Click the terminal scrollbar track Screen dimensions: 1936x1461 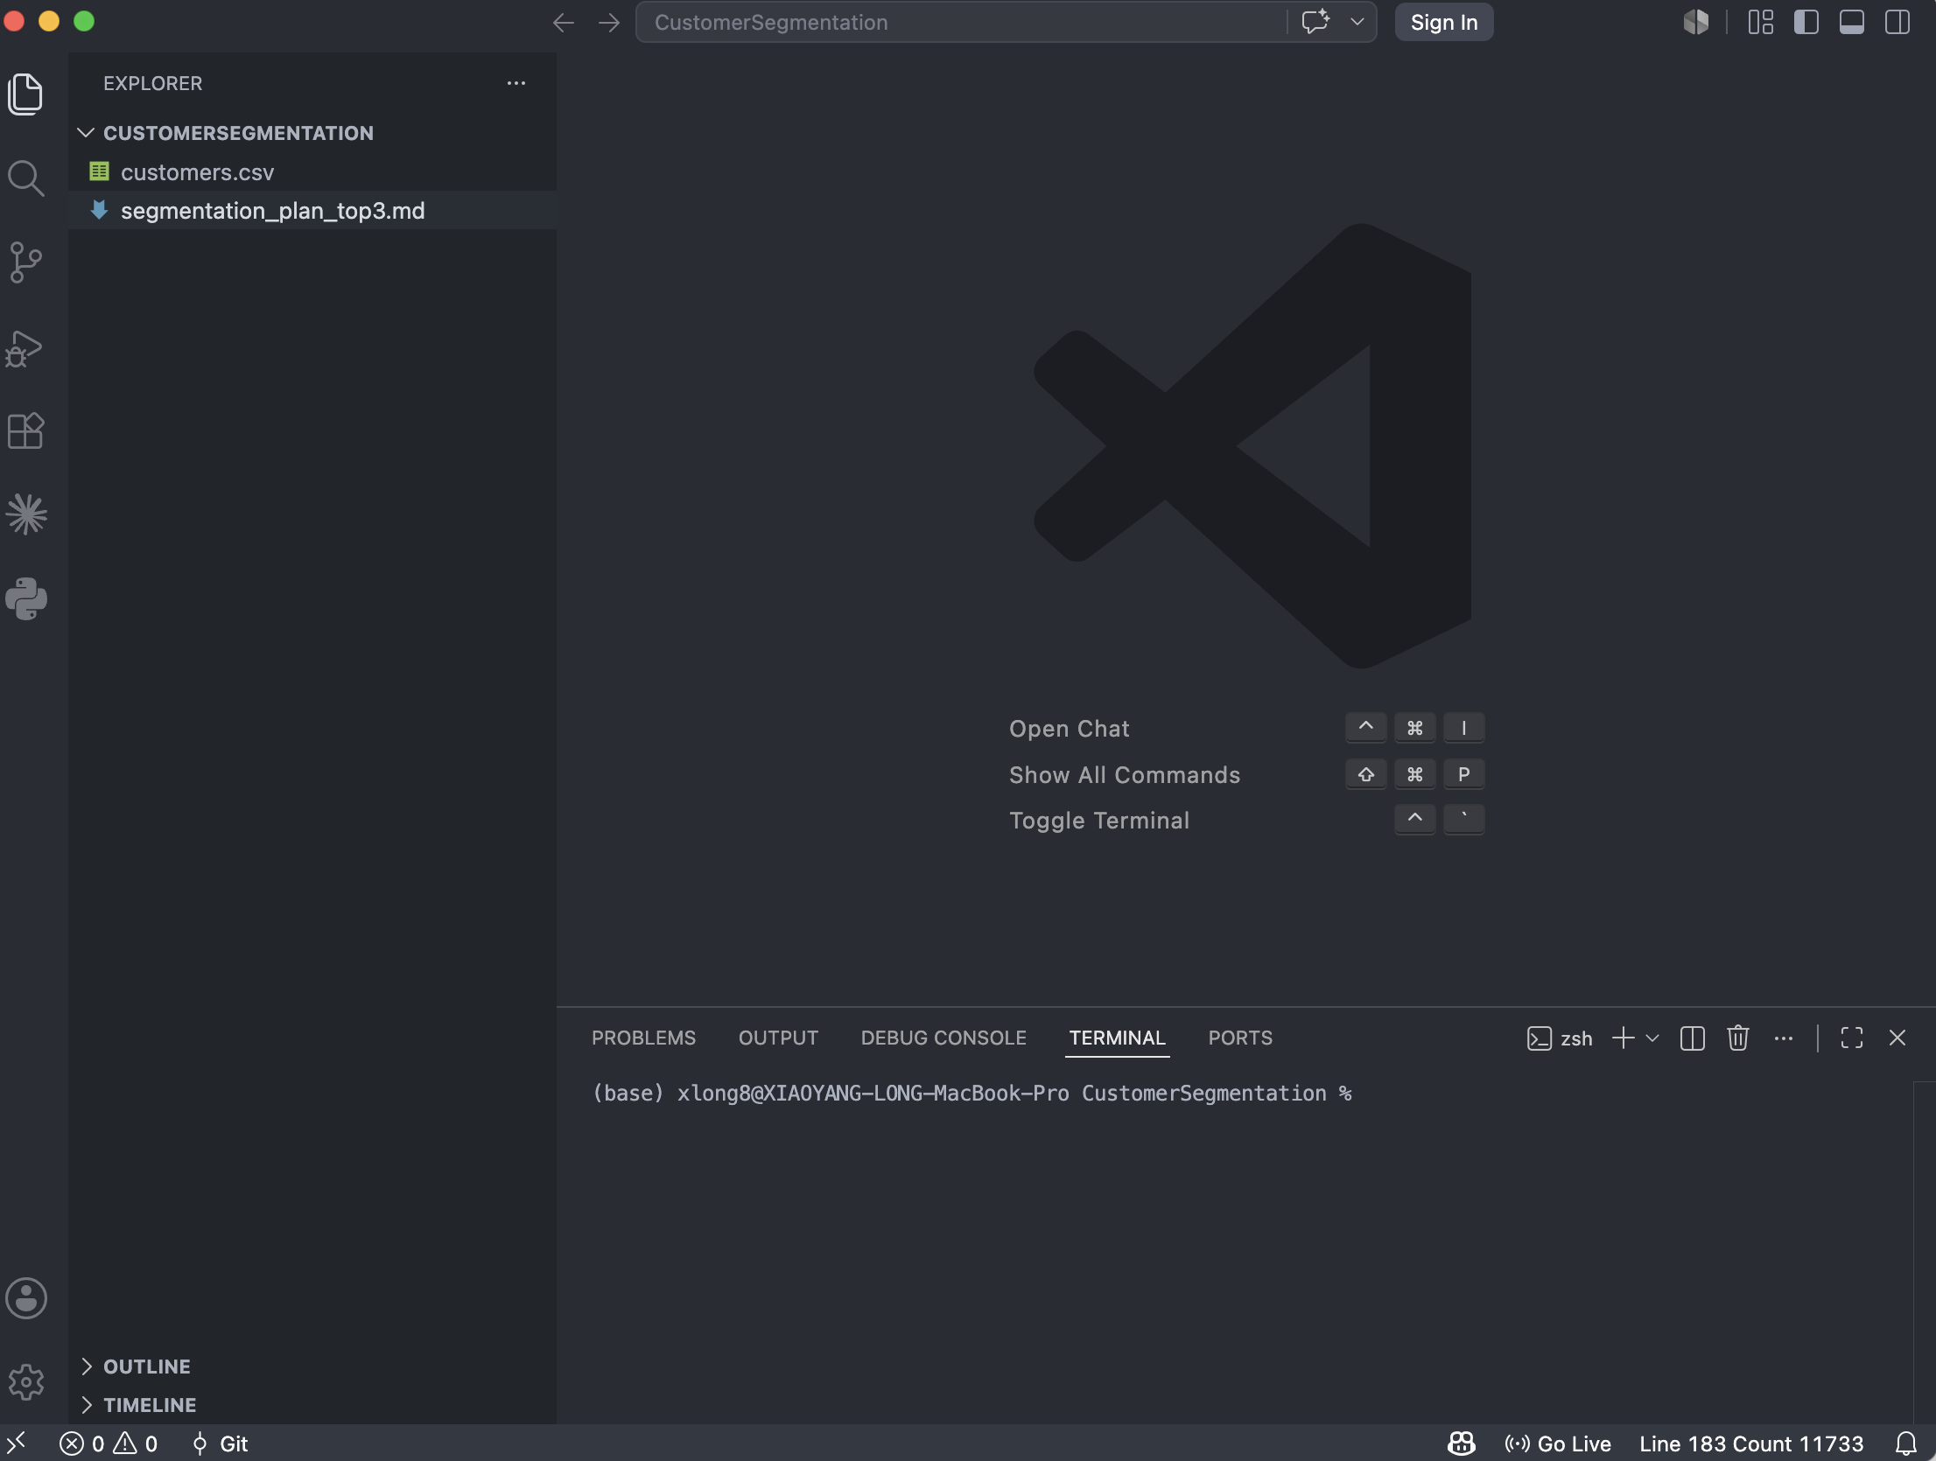coord(1924,1251)
